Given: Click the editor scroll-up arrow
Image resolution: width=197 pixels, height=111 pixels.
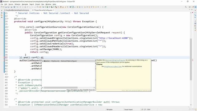Looking at the screenshot, I should pos(191,13).
